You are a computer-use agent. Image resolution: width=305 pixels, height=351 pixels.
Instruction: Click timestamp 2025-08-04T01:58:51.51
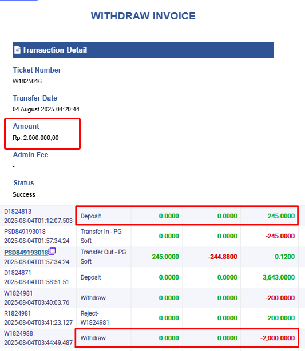[37, 282]
